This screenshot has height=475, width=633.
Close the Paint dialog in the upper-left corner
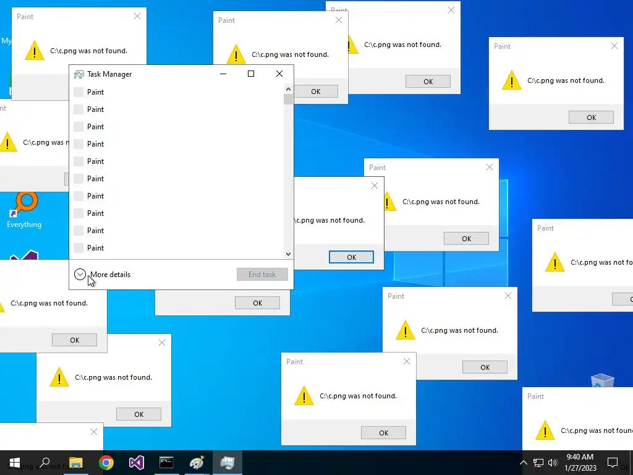point(137,16)
